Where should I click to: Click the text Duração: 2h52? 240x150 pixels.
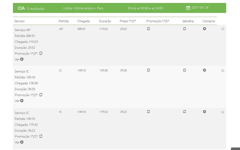(x=25, y=48)
